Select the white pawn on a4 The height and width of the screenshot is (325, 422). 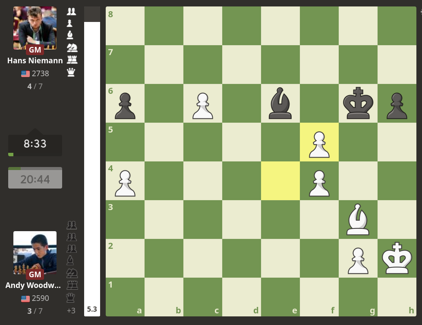(x=125, y=183)
